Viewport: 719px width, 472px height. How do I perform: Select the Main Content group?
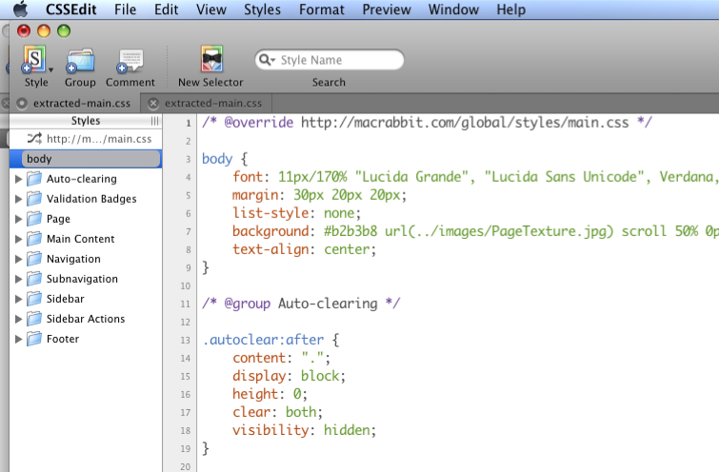point(80,239)
